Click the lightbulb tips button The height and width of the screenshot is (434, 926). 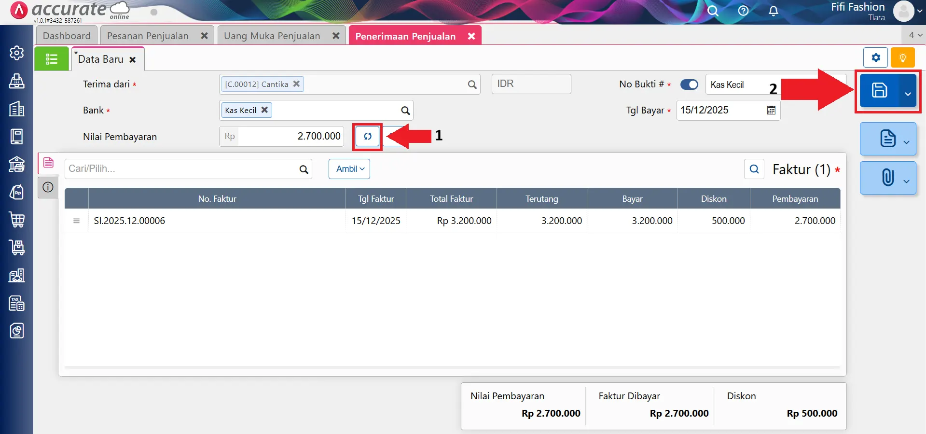point(902,58)
